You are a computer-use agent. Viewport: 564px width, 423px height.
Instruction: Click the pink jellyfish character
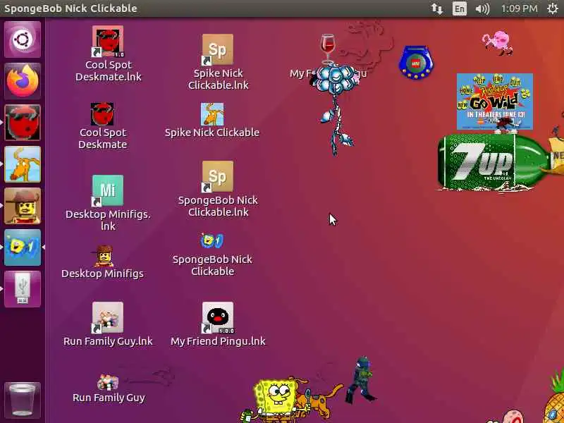(x=498, y=43)
